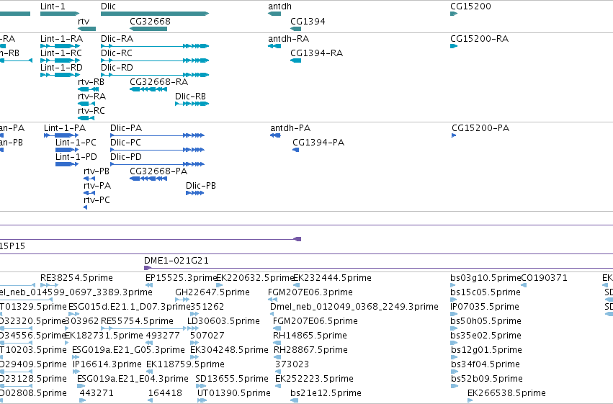Select feature 373023

click(x=278, y=372)
